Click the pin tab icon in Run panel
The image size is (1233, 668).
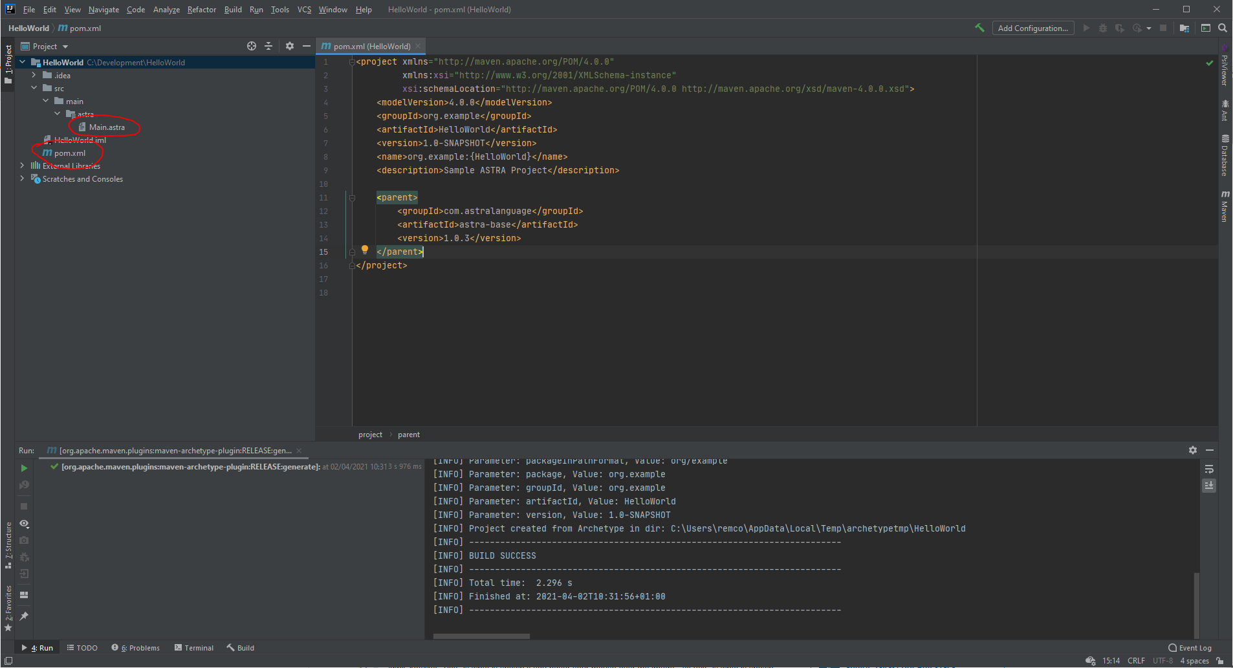pyautogui.click(x=24, y=616)
